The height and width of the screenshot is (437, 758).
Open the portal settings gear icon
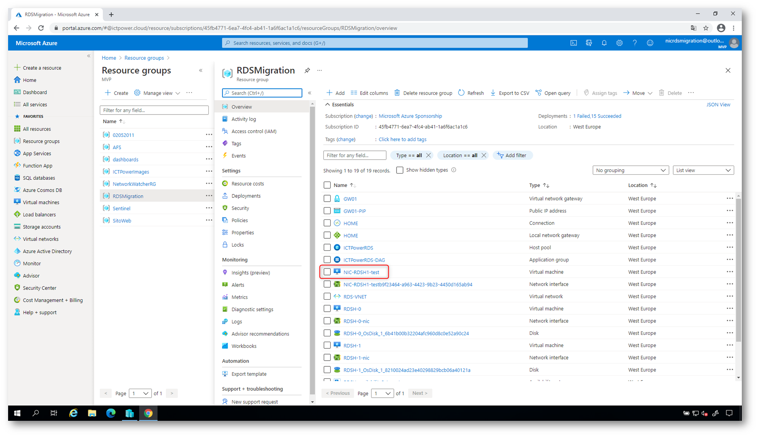coord(619,43)
